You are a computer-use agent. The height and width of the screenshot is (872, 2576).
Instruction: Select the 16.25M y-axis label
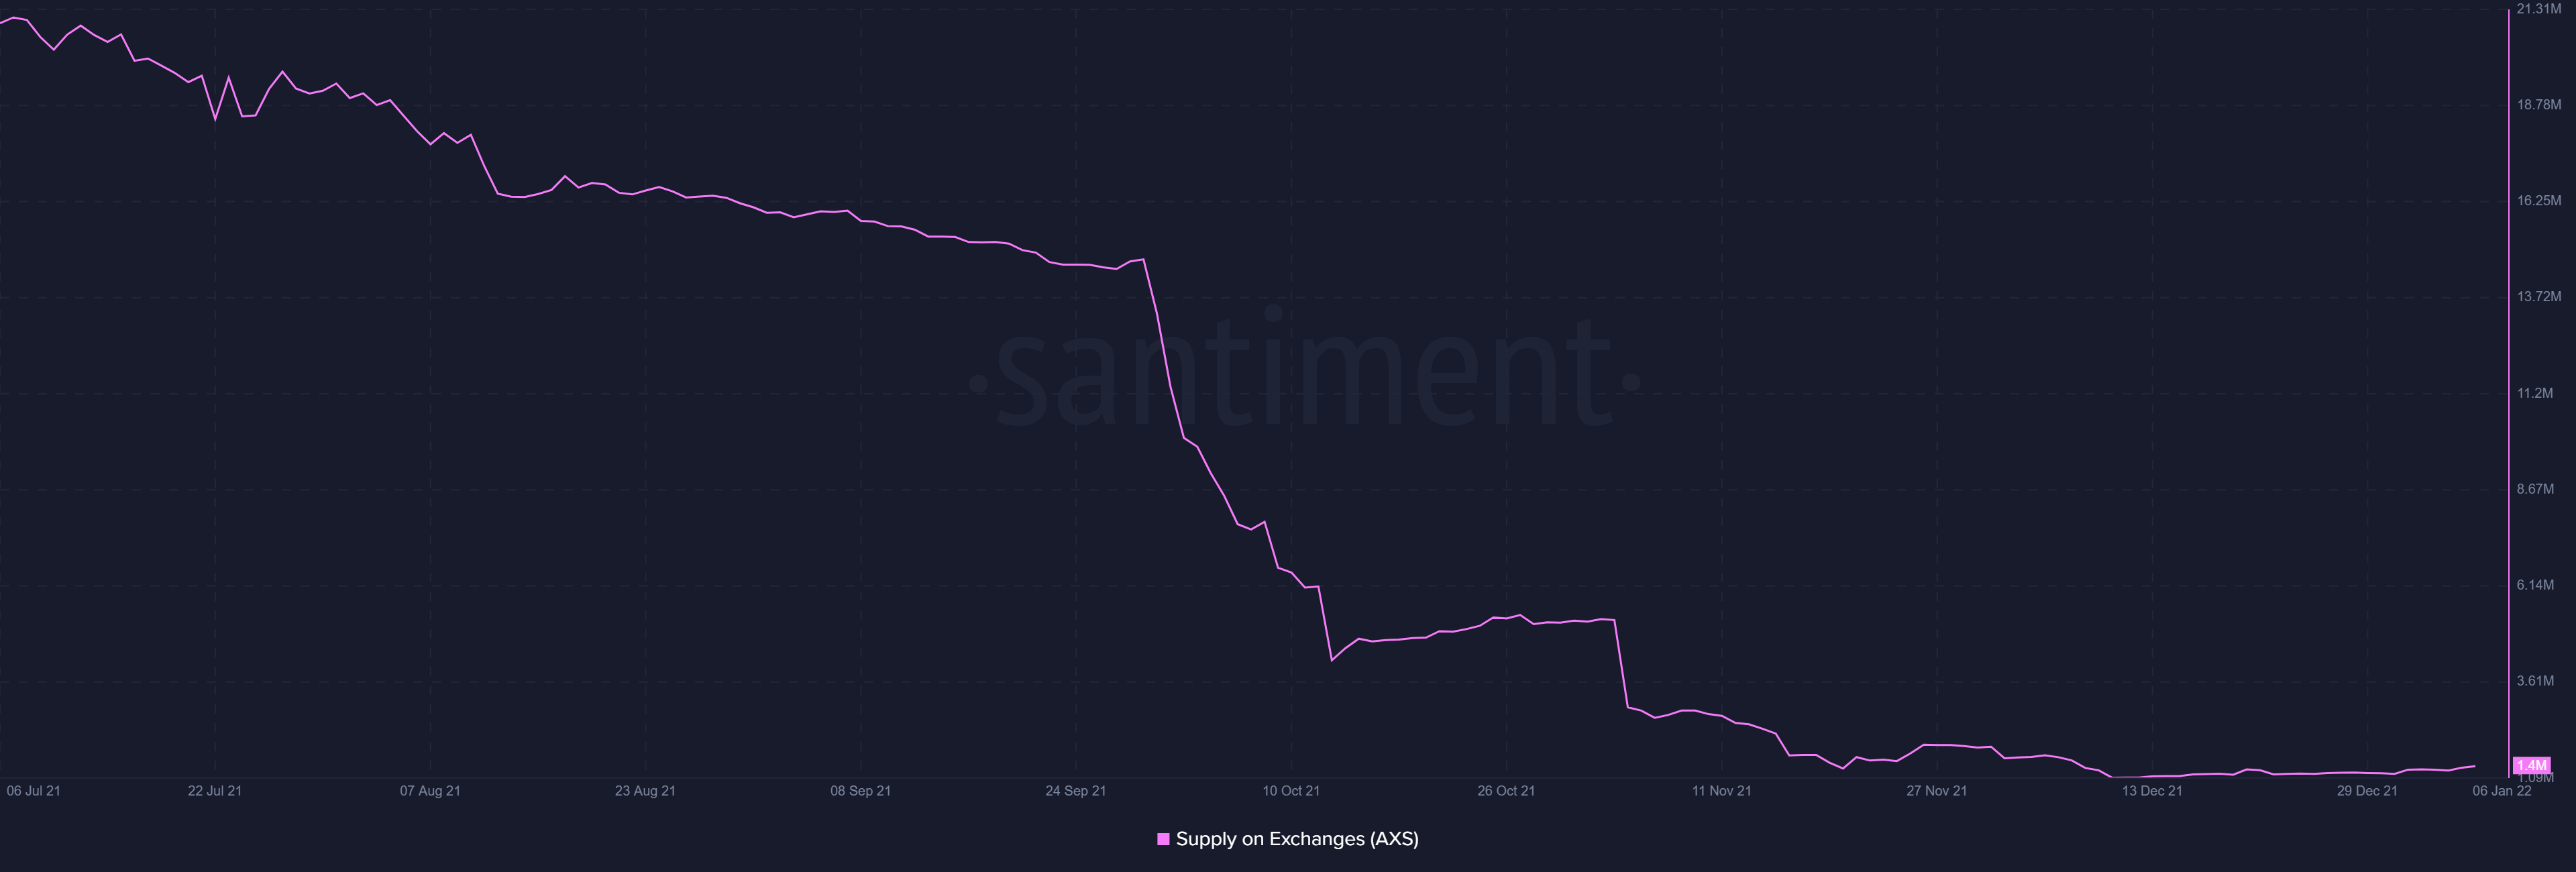coord(2539,201)
